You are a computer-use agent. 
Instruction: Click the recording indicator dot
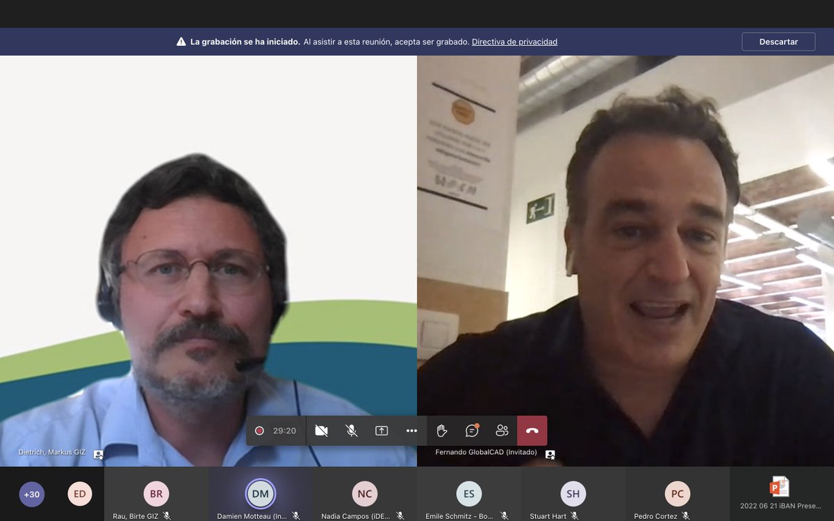point(260,430)
